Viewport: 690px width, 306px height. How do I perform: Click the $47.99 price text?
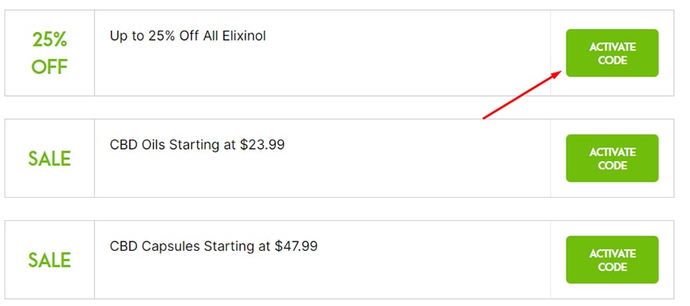point(296,245)
